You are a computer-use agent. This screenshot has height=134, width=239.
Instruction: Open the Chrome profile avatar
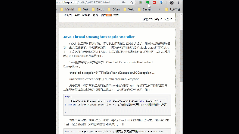tap(172, 2)
